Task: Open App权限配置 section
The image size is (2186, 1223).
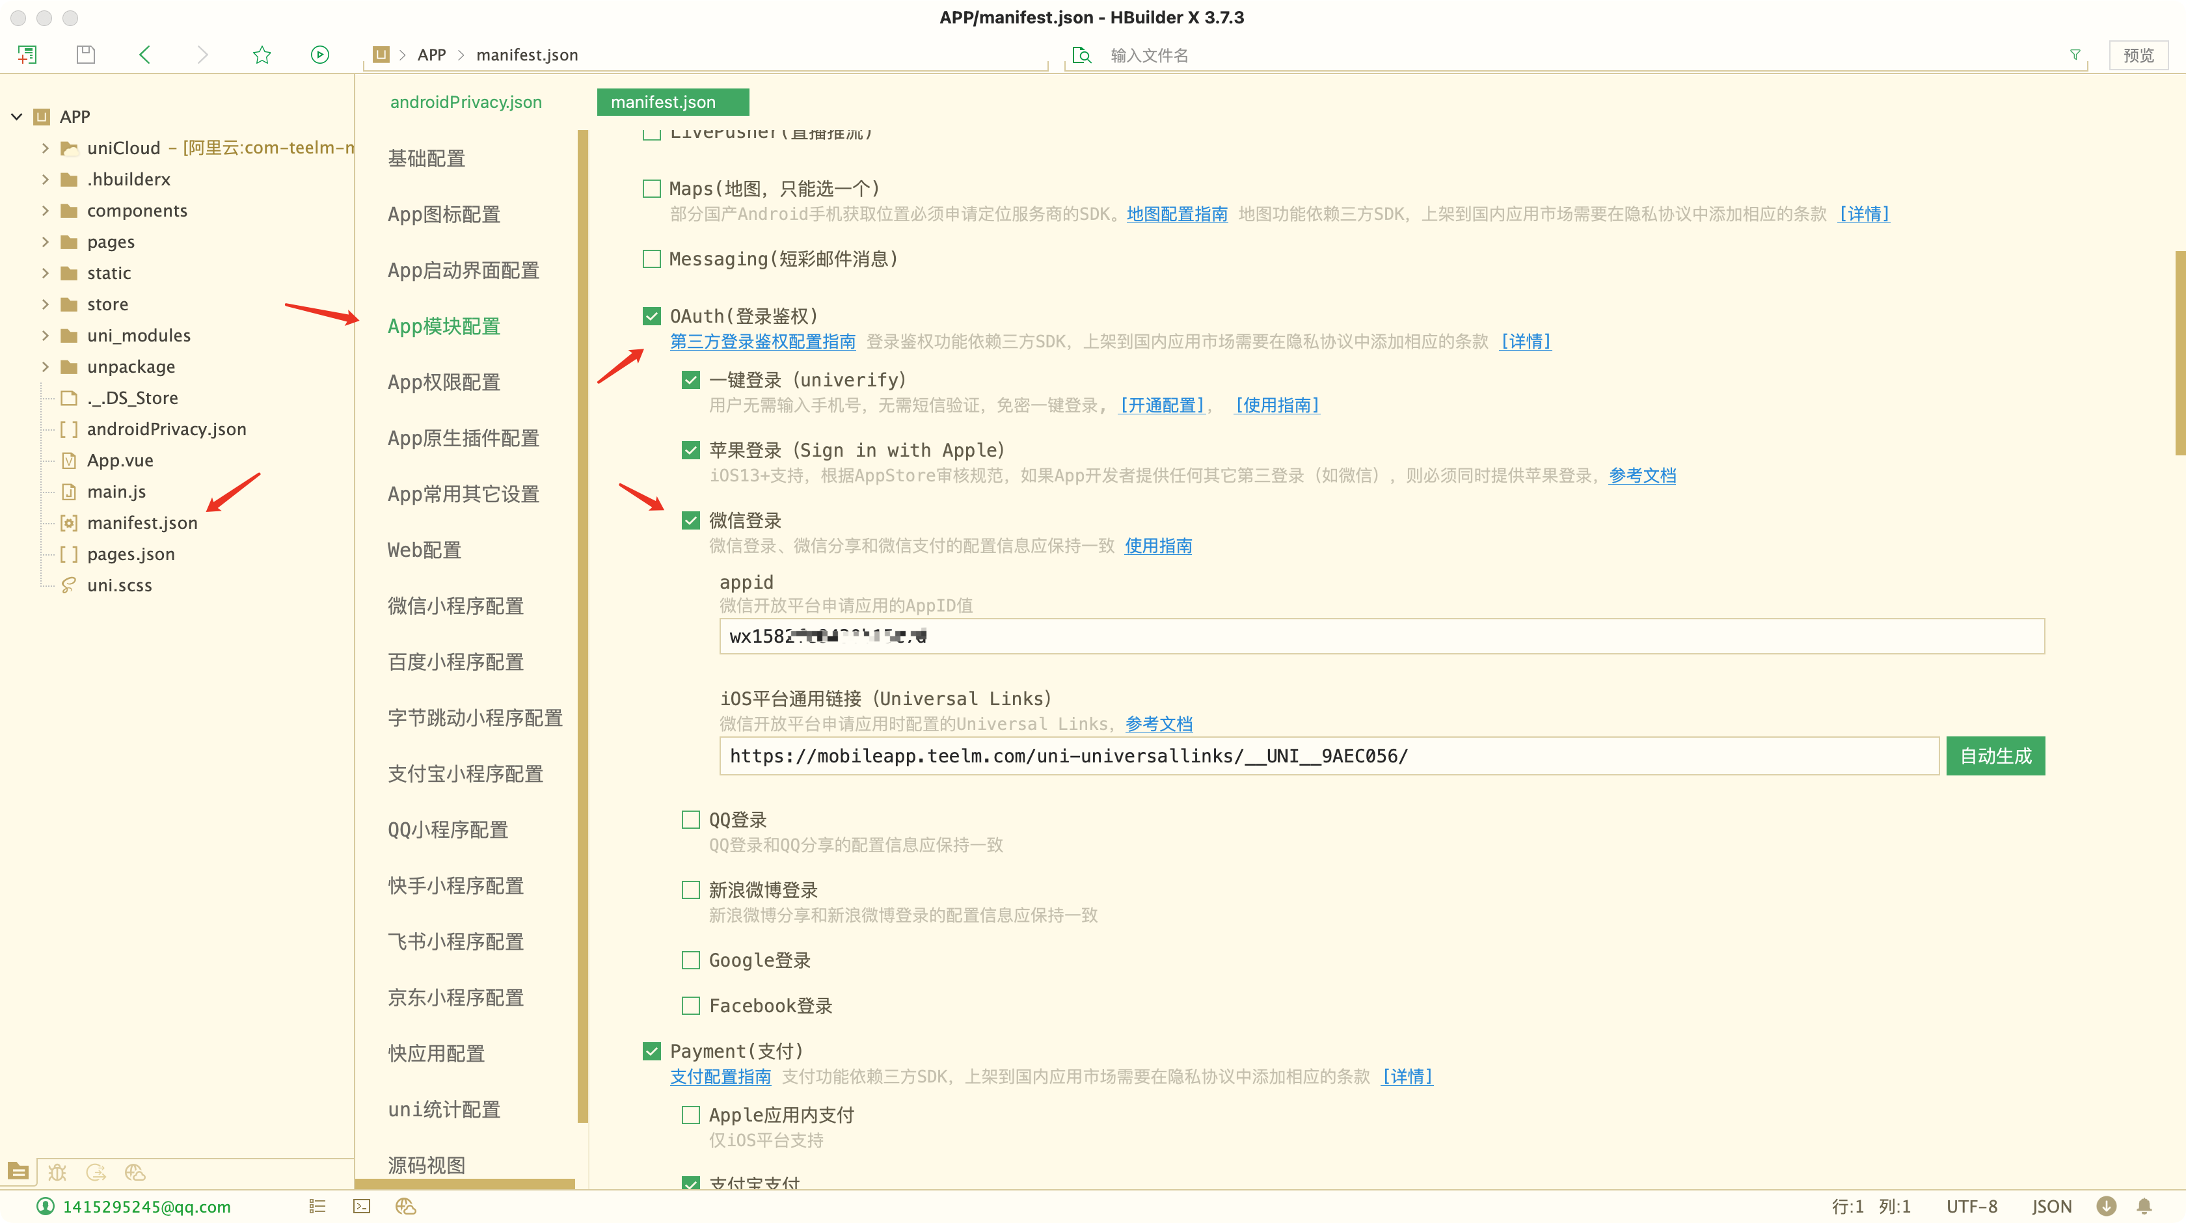Action: click(444, 382)
